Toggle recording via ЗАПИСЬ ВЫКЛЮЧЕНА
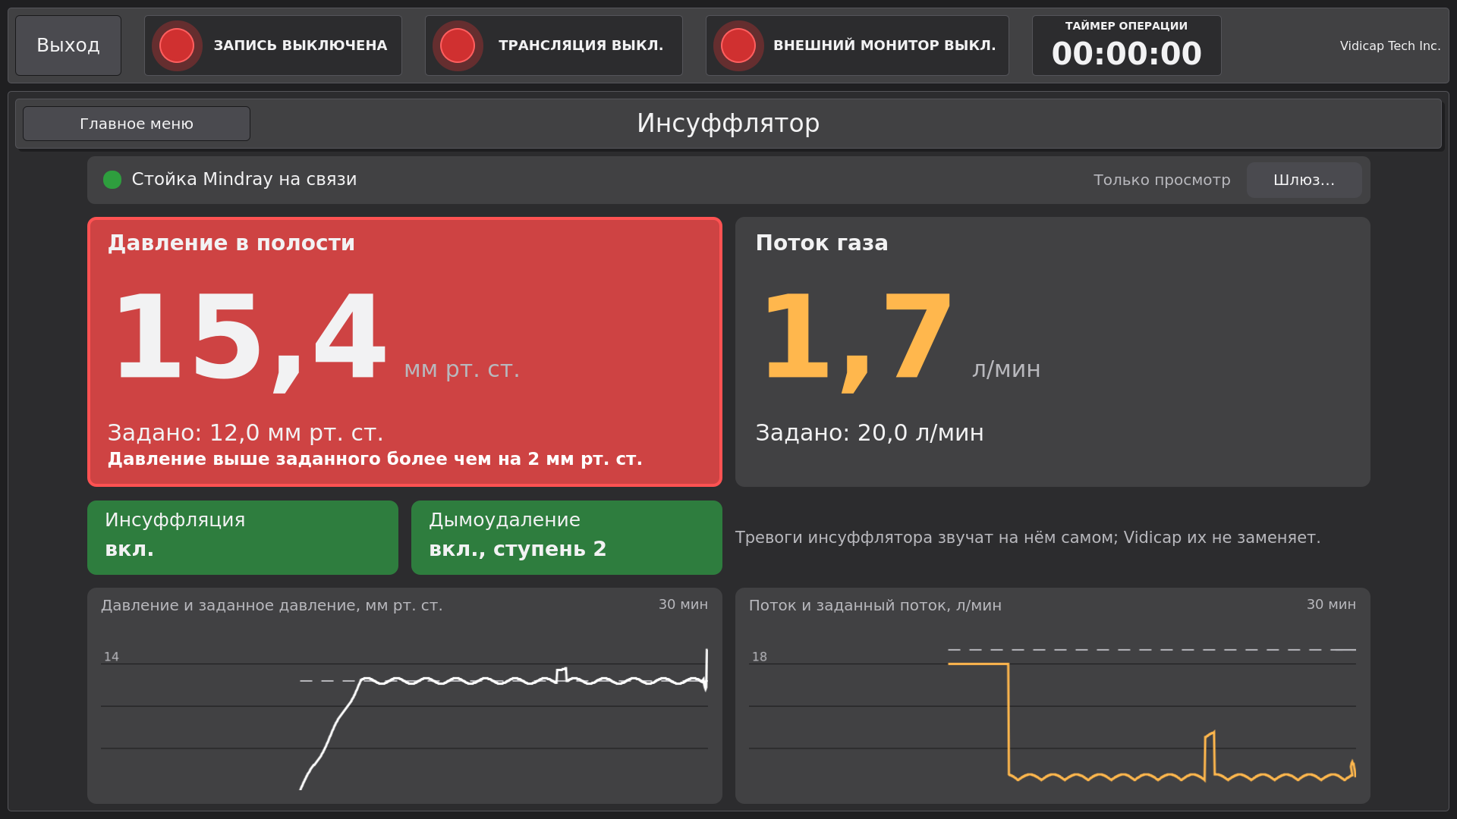Image resolution: width=1457 pixels, height=819 pixels. pyautogui.click(x=273, y=45)
